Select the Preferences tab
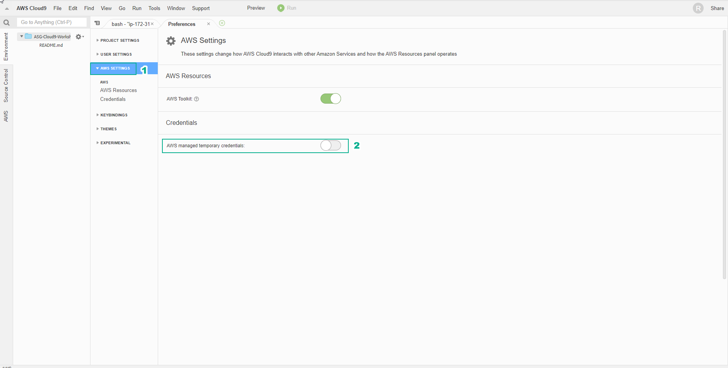 182,24
